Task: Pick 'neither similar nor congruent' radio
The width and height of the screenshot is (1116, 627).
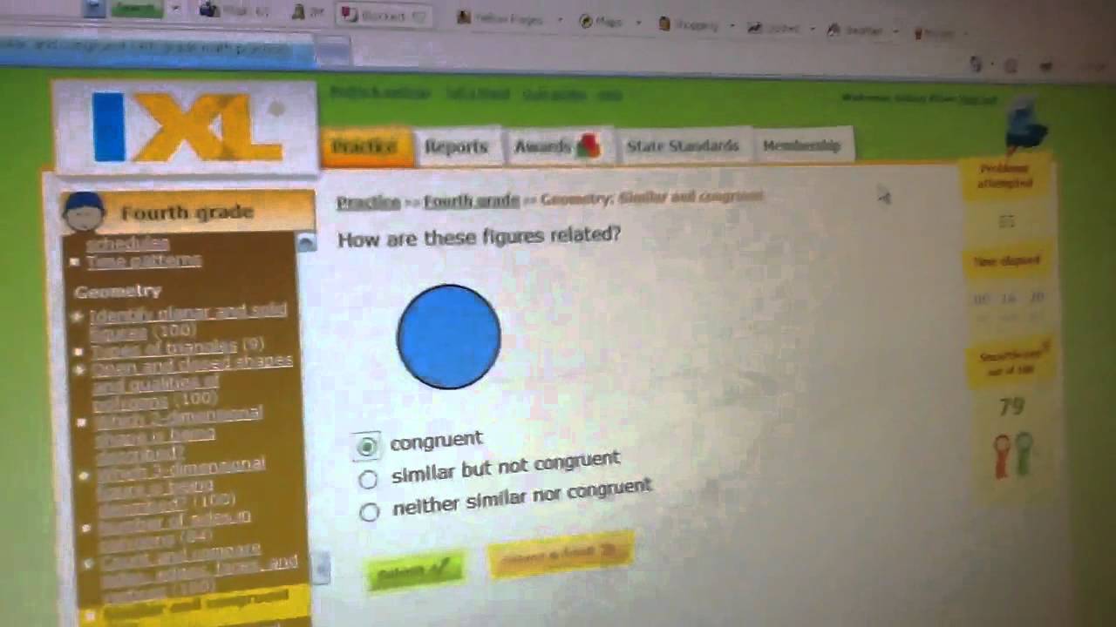Action: (x=369, y=511)
